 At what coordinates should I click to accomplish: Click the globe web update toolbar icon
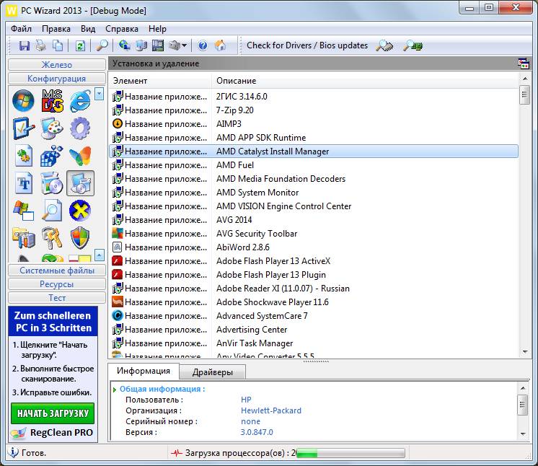click(x=124, y=45)
